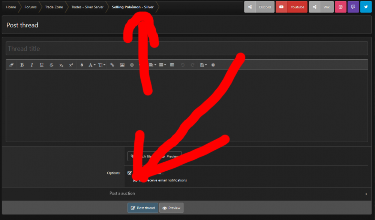
Task: Insert an image into the post
Action: click(122, 65)
